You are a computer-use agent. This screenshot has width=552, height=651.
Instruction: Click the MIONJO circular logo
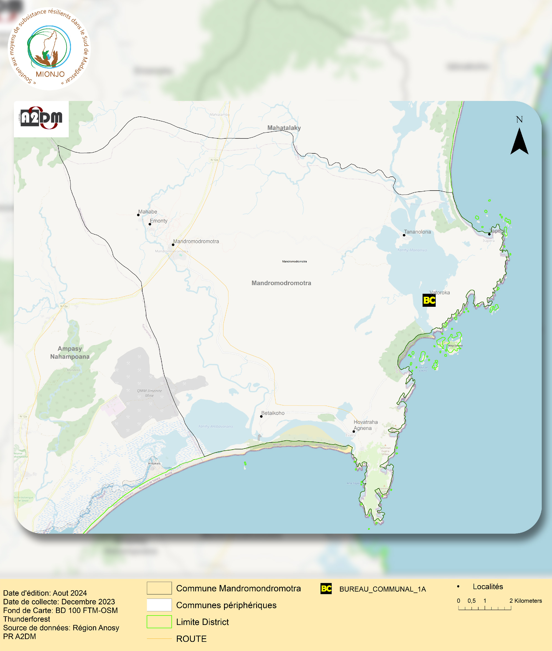(x=49, y=49)
